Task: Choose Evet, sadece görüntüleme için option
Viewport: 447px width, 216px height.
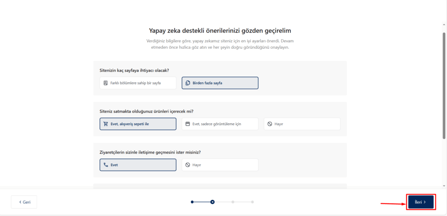Action: coord(220,124)
